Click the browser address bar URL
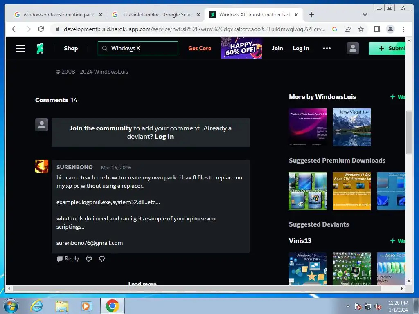This screenshot has width=419, height=314. (x=194, y=29)
